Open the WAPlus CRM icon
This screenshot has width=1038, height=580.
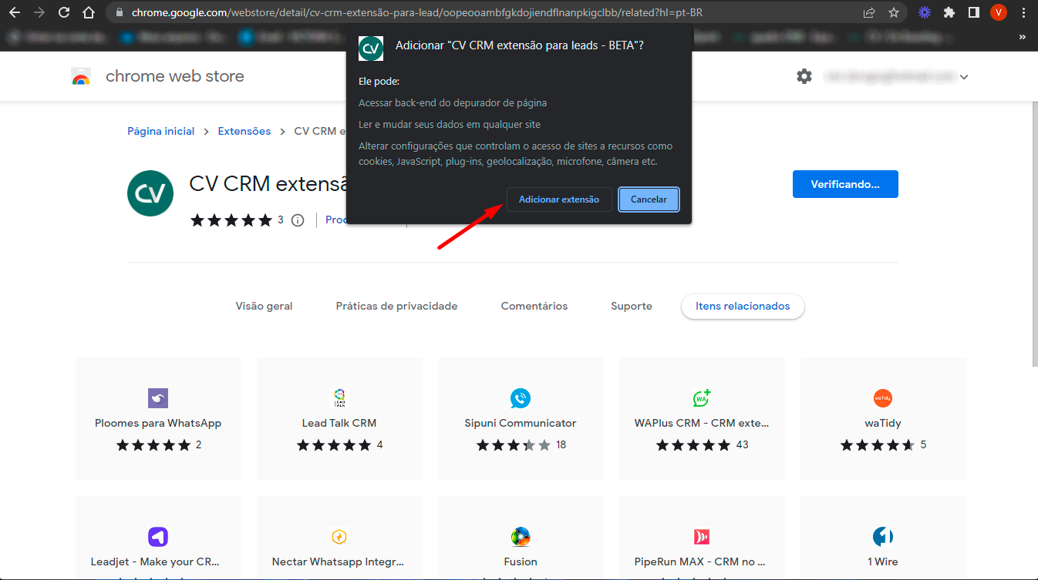click(x=702, y=398)
